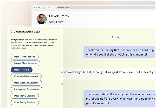The image size is (156, 109).
Task: Go back from Communication Goals panel
Action: click(11, 32)
